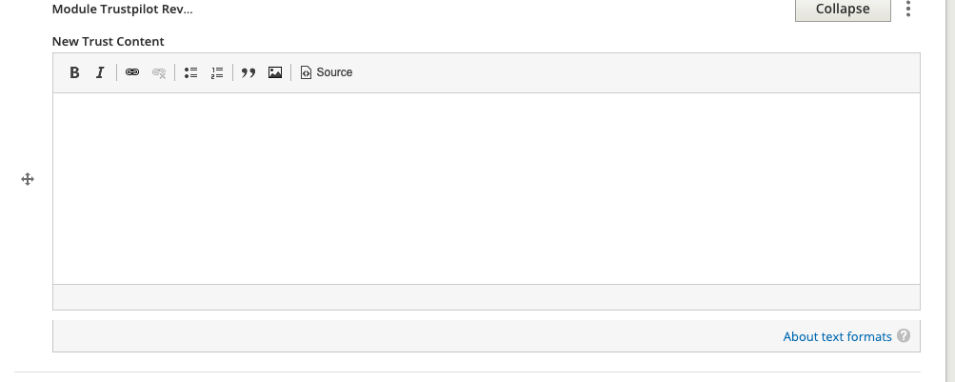The image size is (955, 382).
Task: Open the insert image dialog
Action: coord(275,72)
